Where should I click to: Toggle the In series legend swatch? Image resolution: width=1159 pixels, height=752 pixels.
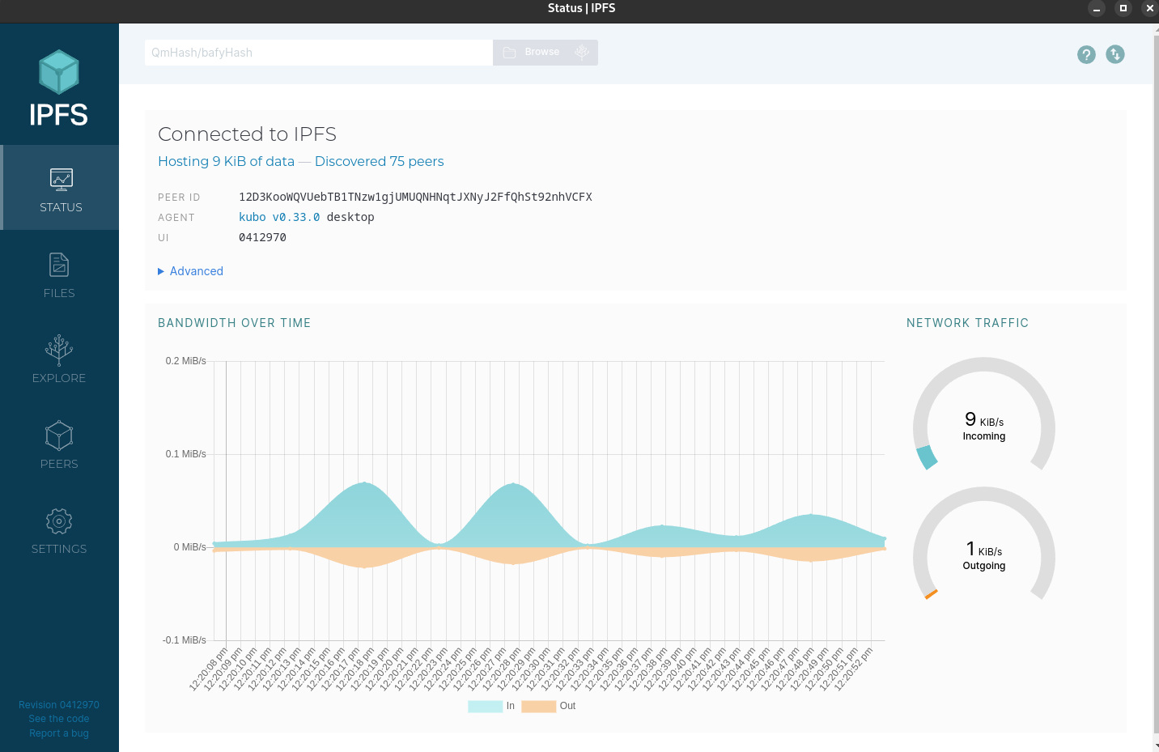tap(486, 706)
